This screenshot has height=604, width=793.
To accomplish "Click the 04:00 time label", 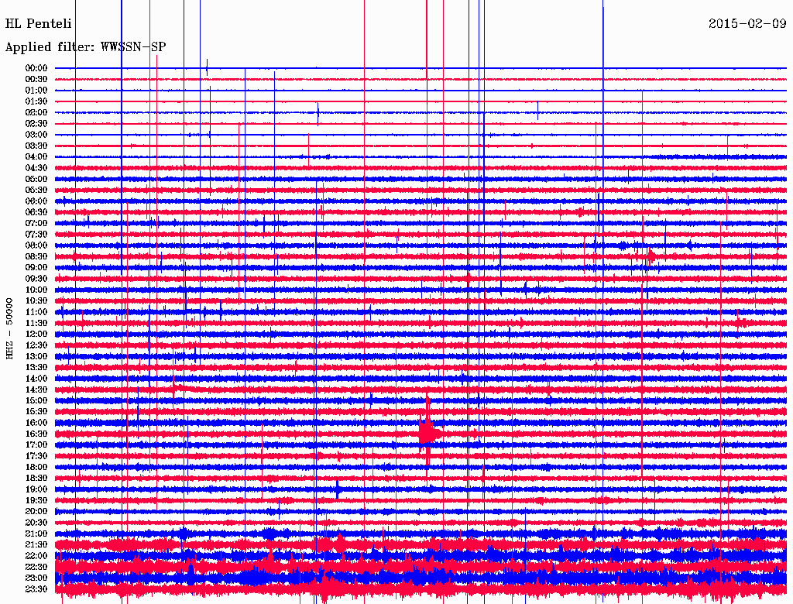I will coord(36,157).
